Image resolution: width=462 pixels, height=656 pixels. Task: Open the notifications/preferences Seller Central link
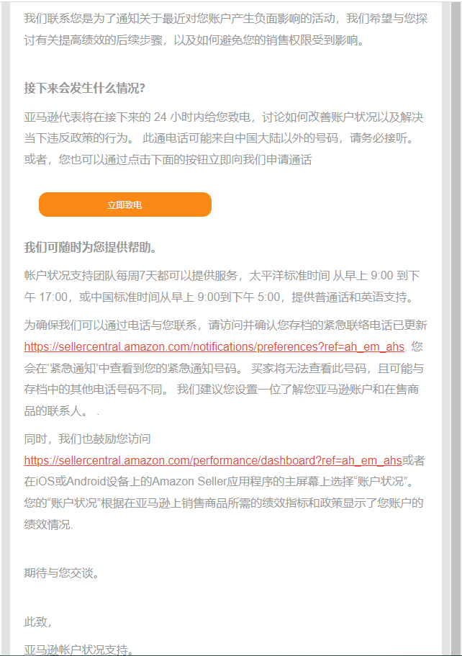(214, 347)
